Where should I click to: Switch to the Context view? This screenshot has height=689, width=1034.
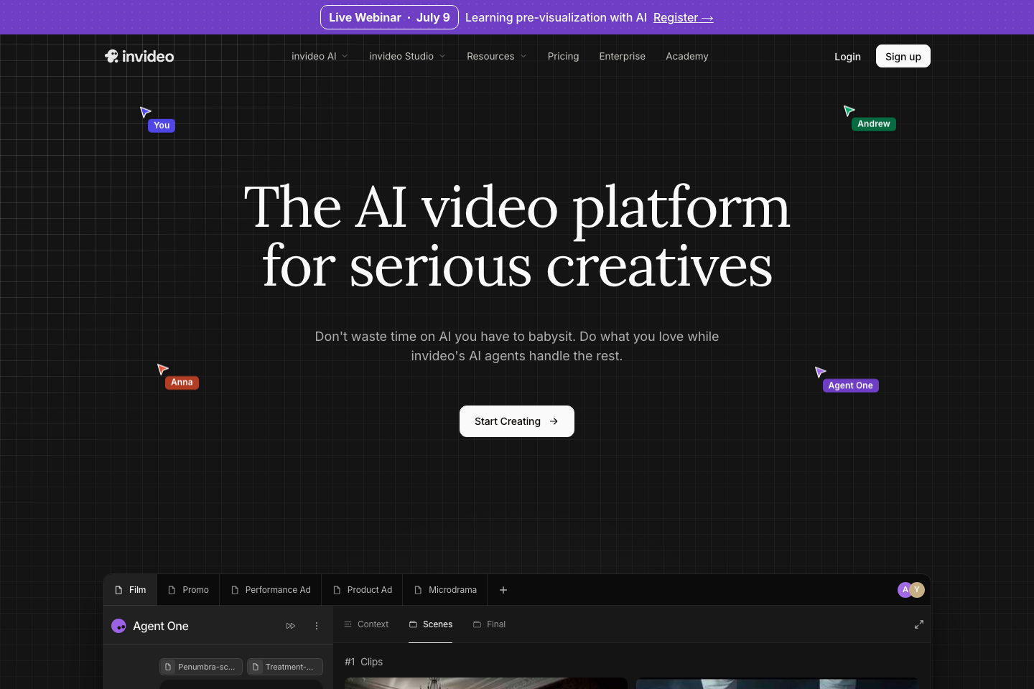tap(366, 624)
